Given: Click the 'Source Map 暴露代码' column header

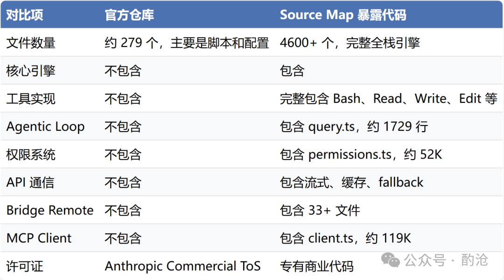Looking at the screenshot, I should [343, 15].
